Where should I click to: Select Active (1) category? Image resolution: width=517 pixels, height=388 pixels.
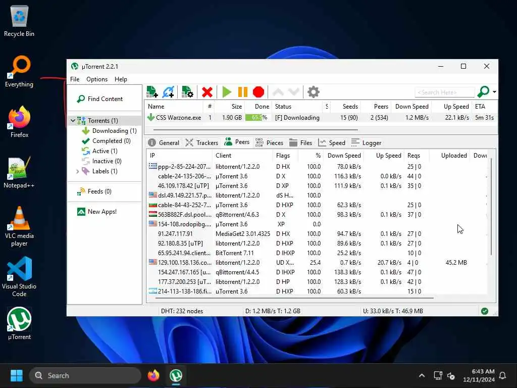pyautogui.click(x=99, y=151)
